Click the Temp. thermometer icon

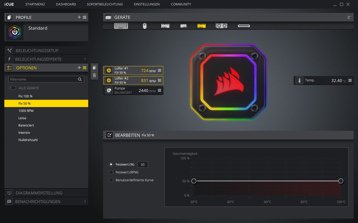tap(299, 80)
